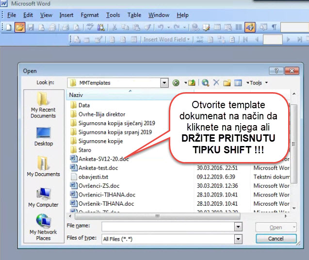Click the Up One Level folder icon

[192, 83]
